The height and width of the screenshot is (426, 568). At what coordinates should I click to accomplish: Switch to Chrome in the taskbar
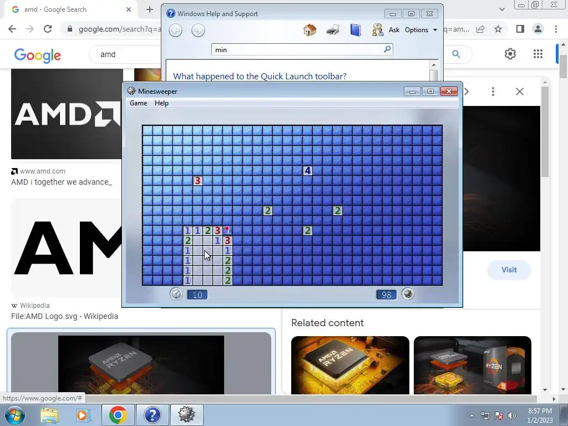coord(118,415)
